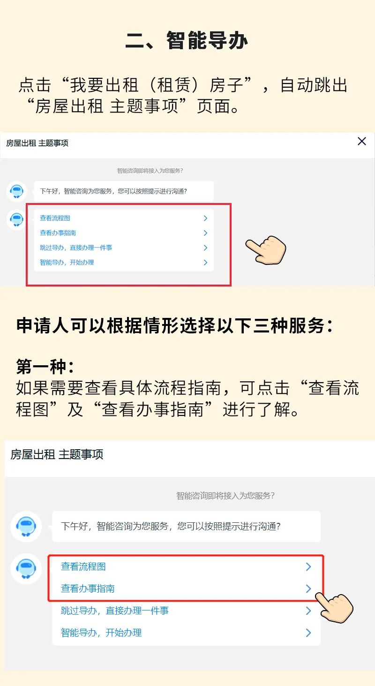Click robot avatar beside lower options list
This screenshot has height=686, width=375.
tap(26, 568)
